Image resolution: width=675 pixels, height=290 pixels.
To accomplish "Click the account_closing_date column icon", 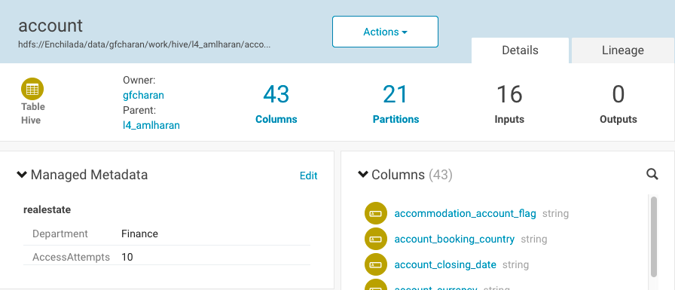I will (376, 264).
